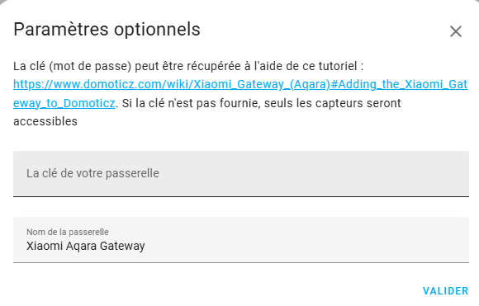The width and height of the screenshot is (479, 306).
Task: Click the gateway key placeholder text
Action: pyautogui.click(x=92, y=173)
